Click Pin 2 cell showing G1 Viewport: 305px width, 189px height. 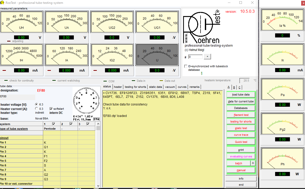[52, 147]
